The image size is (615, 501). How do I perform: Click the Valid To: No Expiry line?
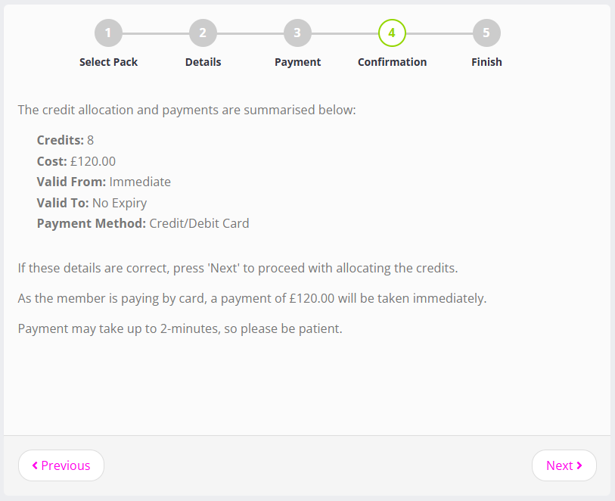tap(92, 203)
